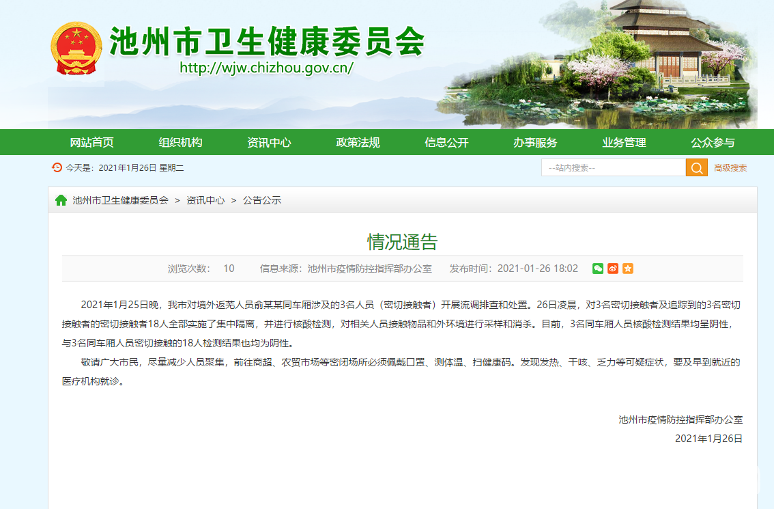Click into the 站内搜索 search field

[x=614, y=168]
